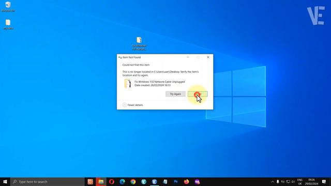331x186 pixels.
Task: Switch to the active blue VE taskbar app
Action: tap(155, 182)
